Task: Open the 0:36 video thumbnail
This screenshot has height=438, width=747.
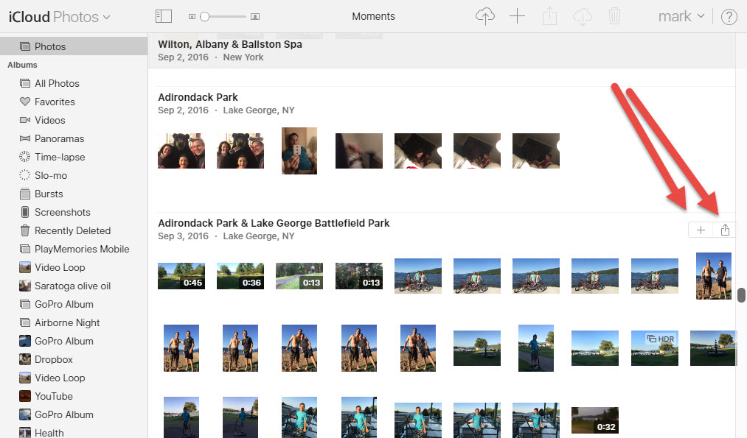Action: tap(240, 276)
